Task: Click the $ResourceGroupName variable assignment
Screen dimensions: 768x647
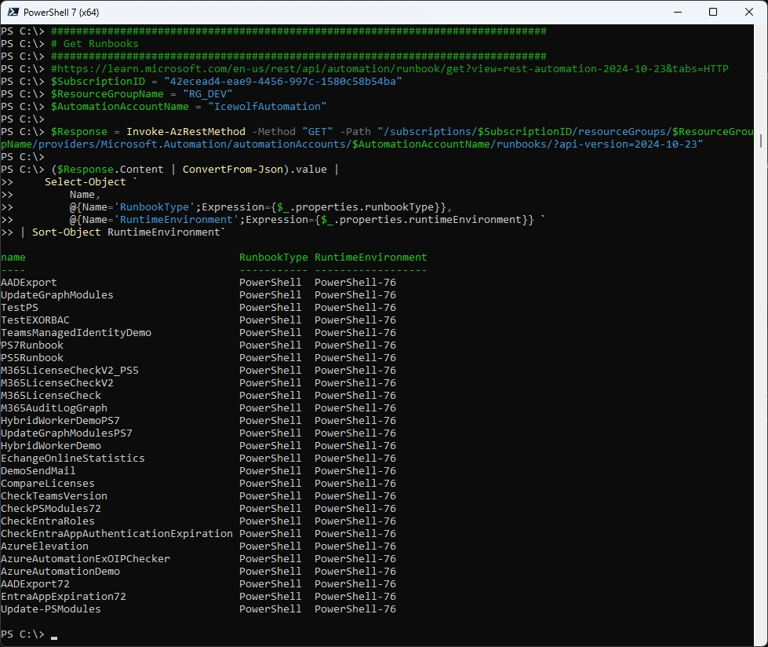Action: [107, 93]
